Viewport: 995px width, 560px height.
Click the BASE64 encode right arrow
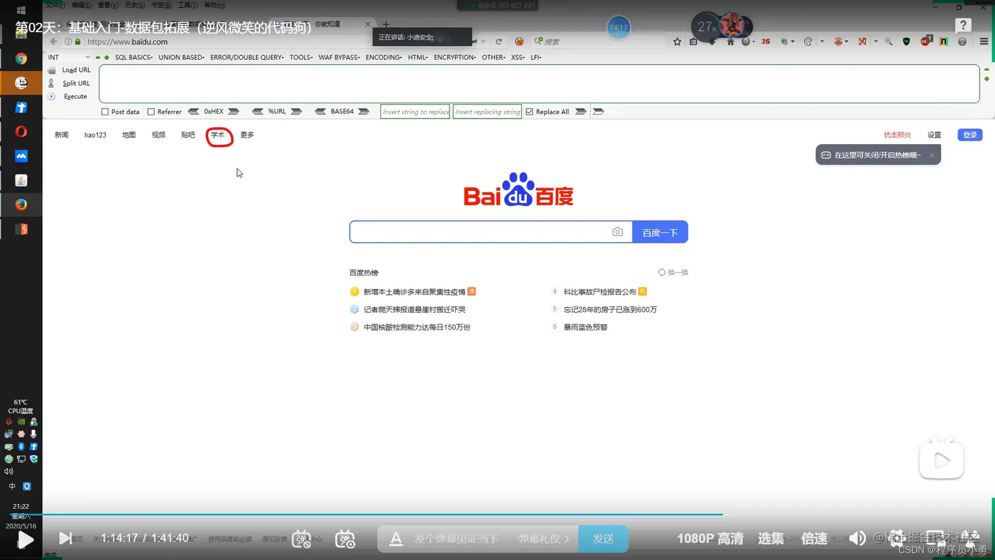click(364, 112)
